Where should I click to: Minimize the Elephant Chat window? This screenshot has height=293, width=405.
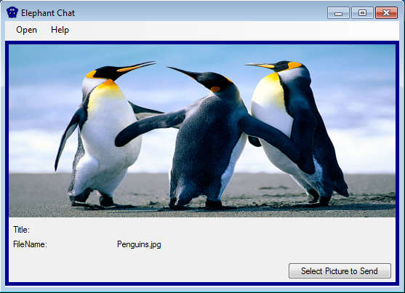(x=338, y=13)
